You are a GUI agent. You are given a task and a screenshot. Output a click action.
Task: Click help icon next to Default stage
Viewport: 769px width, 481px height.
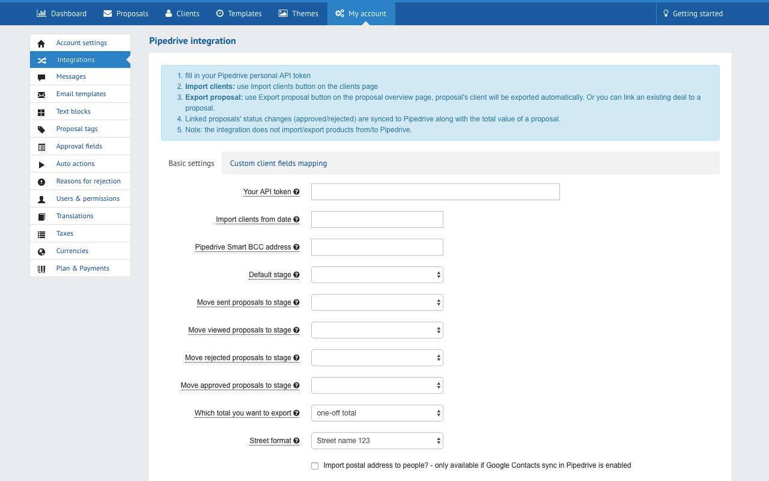click(296, 275)
